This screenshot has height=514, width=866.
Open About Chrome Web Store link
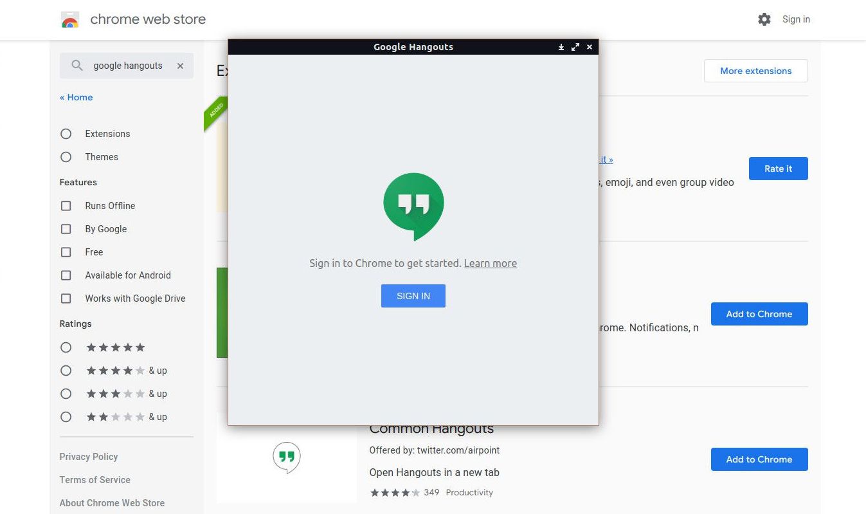(112, 503)
